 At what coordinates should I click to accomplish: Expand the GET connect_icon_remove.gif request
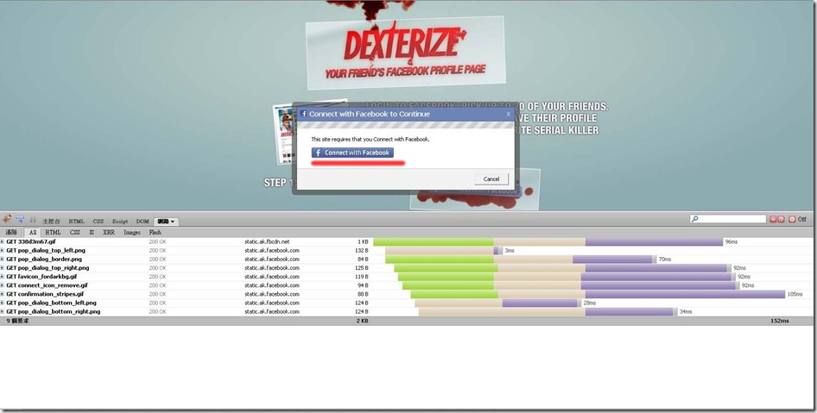(2, 285)
